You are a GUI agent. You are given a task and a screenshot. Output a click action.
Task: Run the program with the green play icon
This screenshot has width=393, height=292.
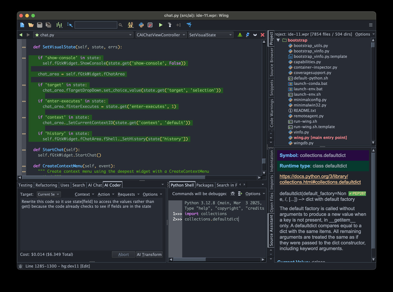click(x=161, y=24)
